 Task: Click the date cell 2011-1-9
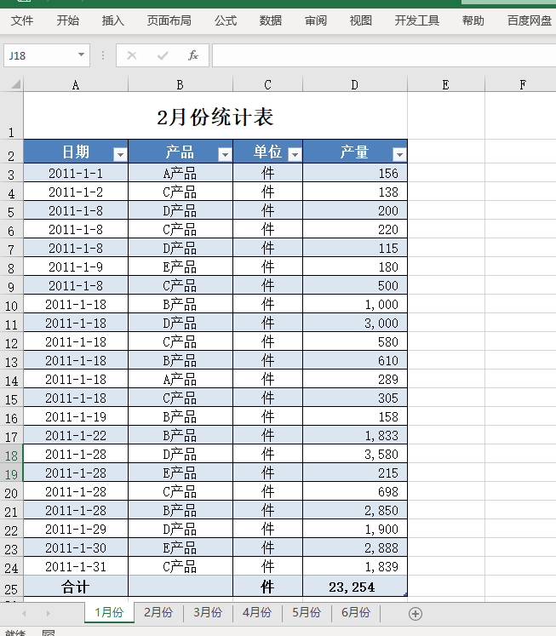[76, 266]
